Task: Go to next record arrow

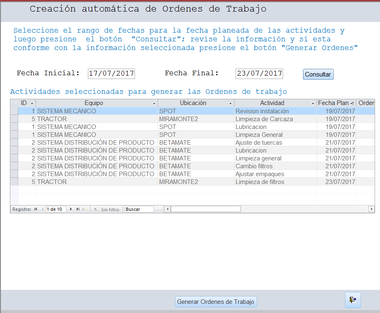Action: click(71, 209)
